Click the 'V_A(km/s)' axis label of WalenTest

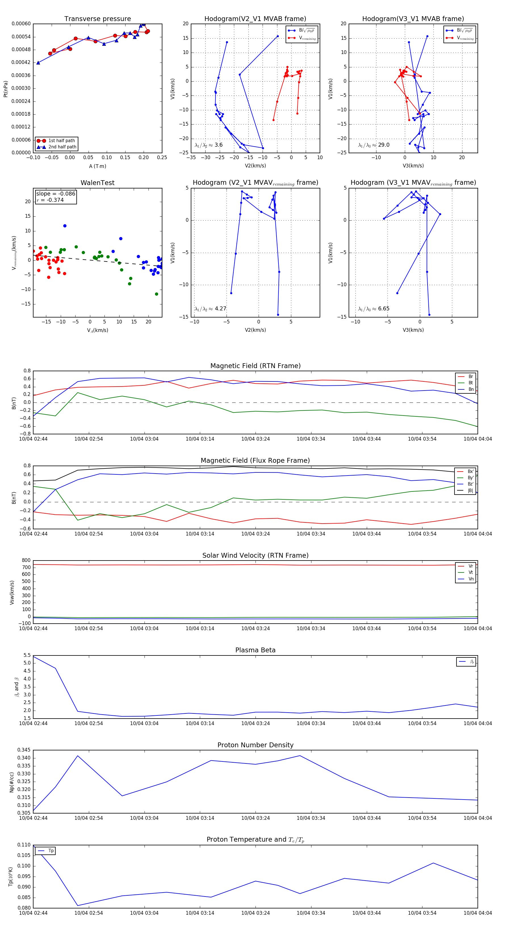tap(97, 330)
